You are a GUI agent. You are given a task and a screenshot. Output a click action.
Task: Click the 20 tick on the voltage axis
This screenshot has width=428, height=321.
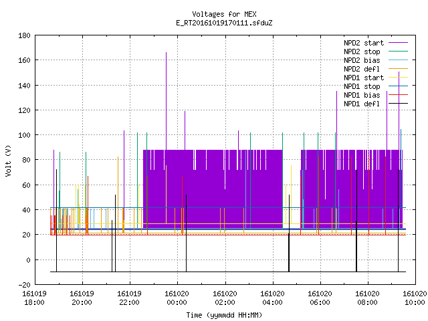(26, 235)
